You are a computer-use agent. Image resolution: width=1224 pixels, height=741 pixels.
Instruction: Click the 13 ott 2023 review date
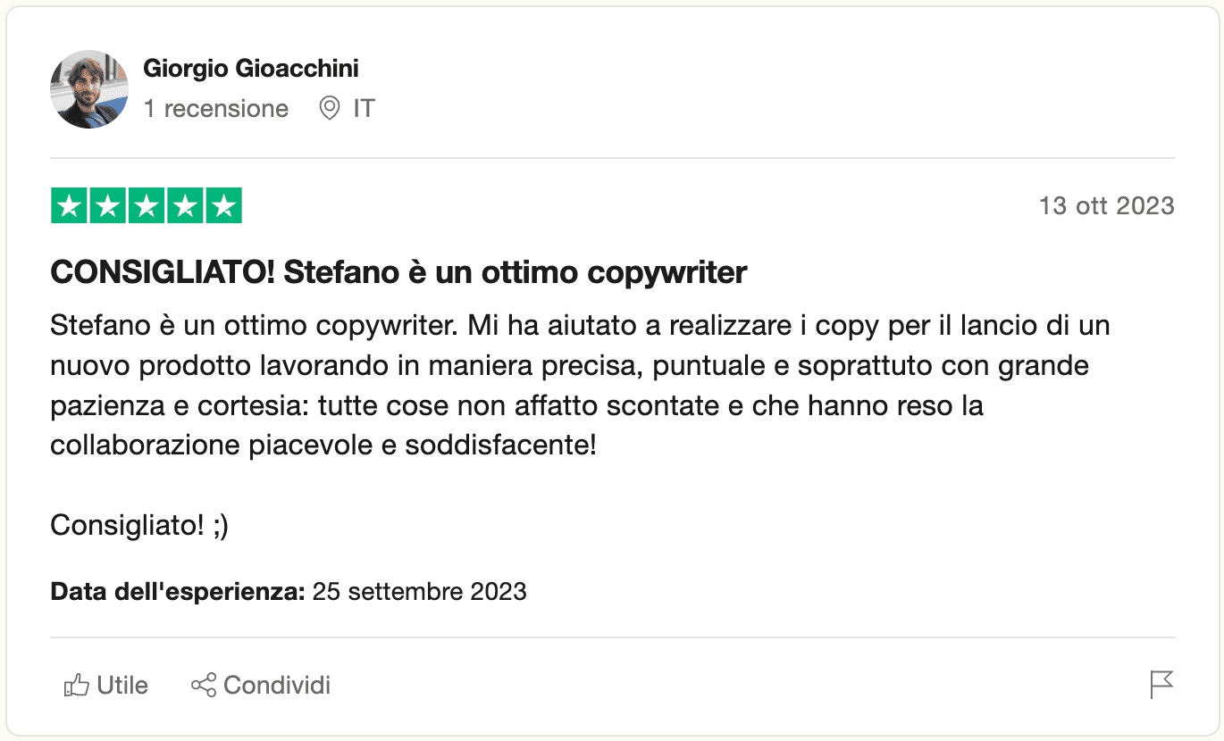[x=1106, y=206]
